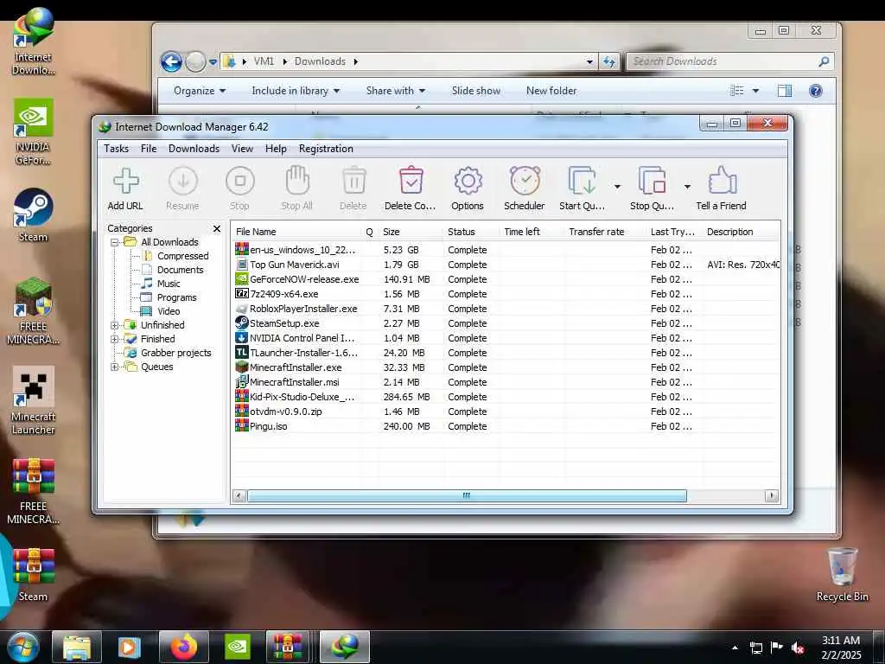
Task: Select the 7z2409-x64.exe download
Action: 506,294
